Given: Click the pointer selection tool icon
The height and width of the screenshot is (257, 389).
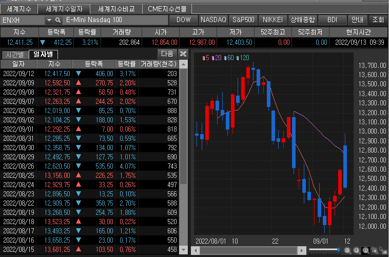Looking at the screenshot, I should click(383, 250).
